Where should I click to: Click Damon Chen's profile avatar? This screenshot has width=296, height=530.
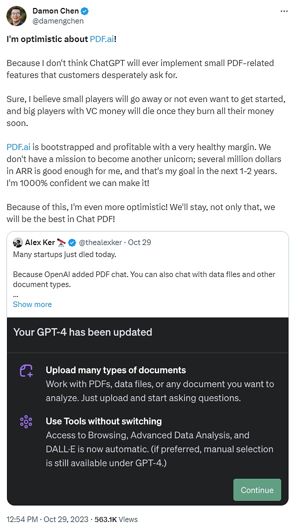16,16
